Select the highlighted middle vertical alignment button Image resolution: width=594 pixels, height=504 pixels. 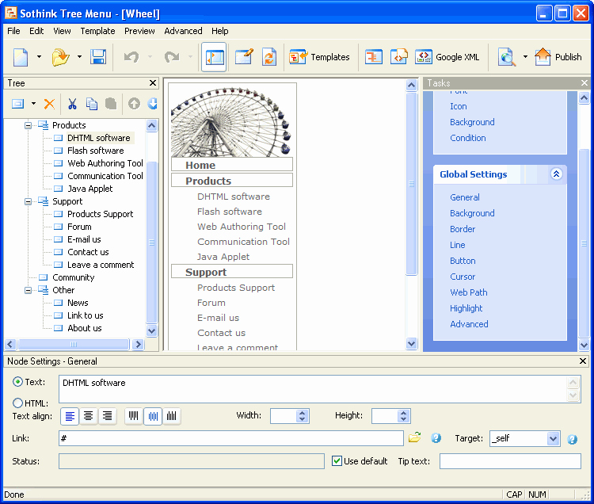point(153,416)
